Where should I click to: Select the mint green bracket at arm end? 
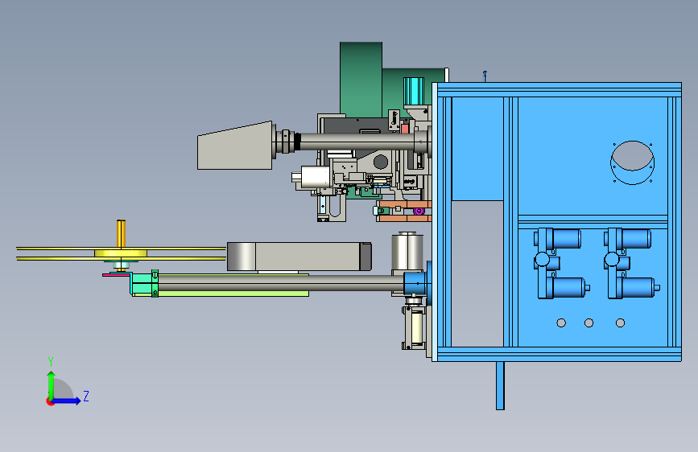(142, 283)
